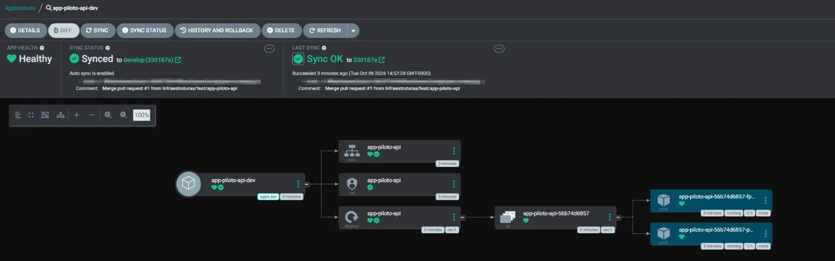The height and width of the screenshot is (261, 835).
Task: Click the Sync OK status text
Action: tap(325, 59)
